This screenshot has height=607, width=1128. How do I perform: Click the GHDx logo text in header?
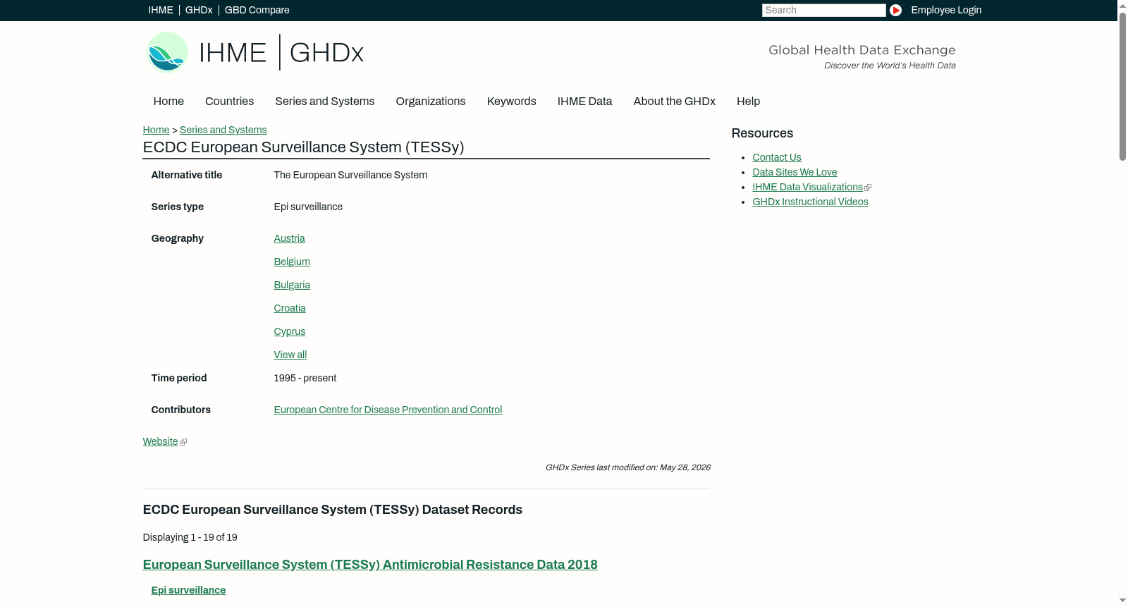coord(326,53)
